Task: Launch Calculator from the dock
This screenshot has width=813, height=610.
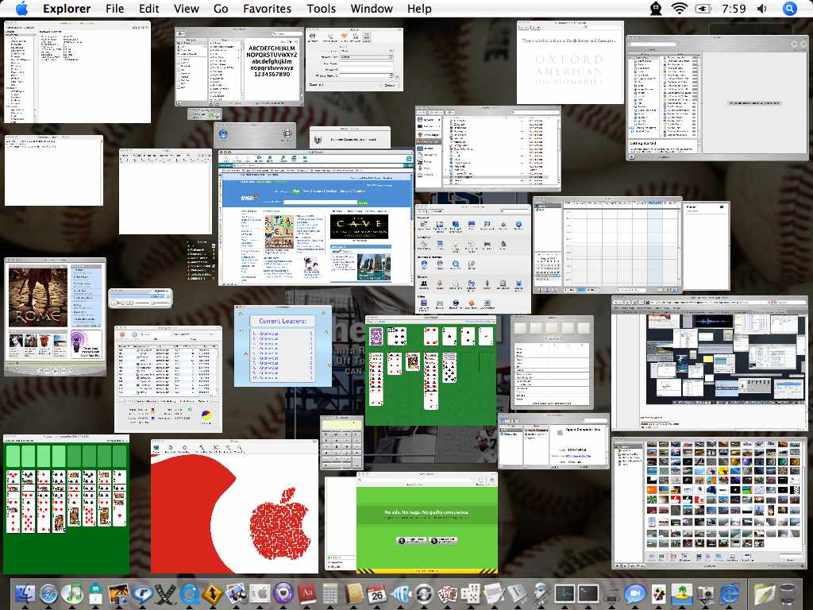Action: point(330,593)
